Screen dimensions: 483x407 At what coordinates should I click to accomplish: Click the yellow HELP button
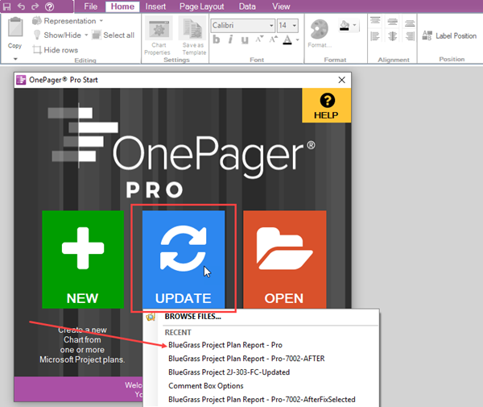(326, 106)
